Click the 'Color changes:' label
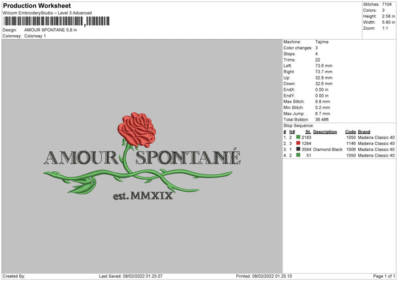 [298, 48]
